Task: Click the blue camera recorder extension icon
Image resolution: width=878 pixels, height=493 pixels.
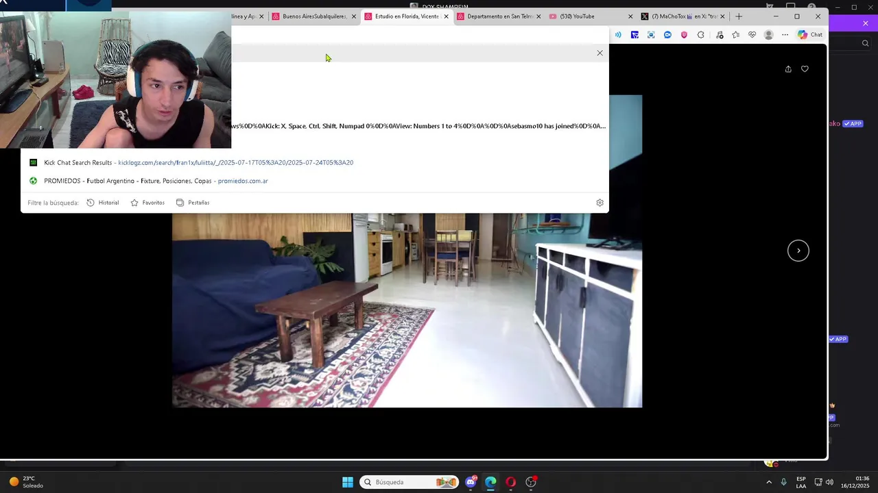Action: [x=667, y=35]
